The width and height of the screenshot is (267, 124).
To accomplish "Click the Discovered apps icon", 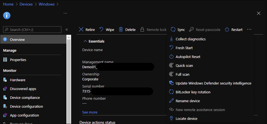I will tap(5, 89).
